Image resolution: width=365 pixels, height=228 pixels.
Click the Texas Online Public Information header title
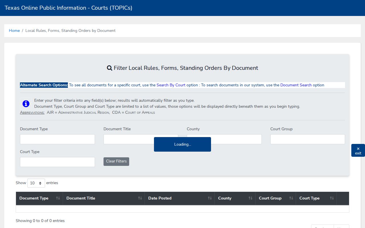point(68,8)
